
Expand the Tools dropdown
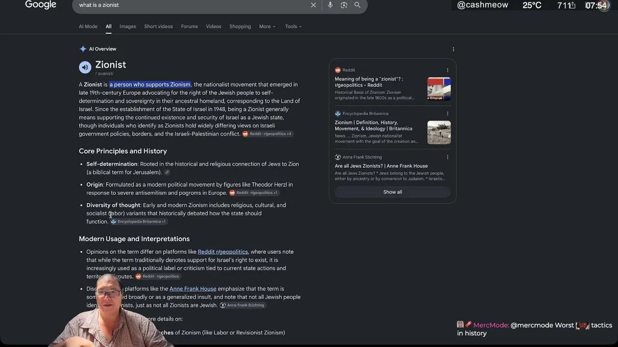pyautogui.click(x=293, y=27)
